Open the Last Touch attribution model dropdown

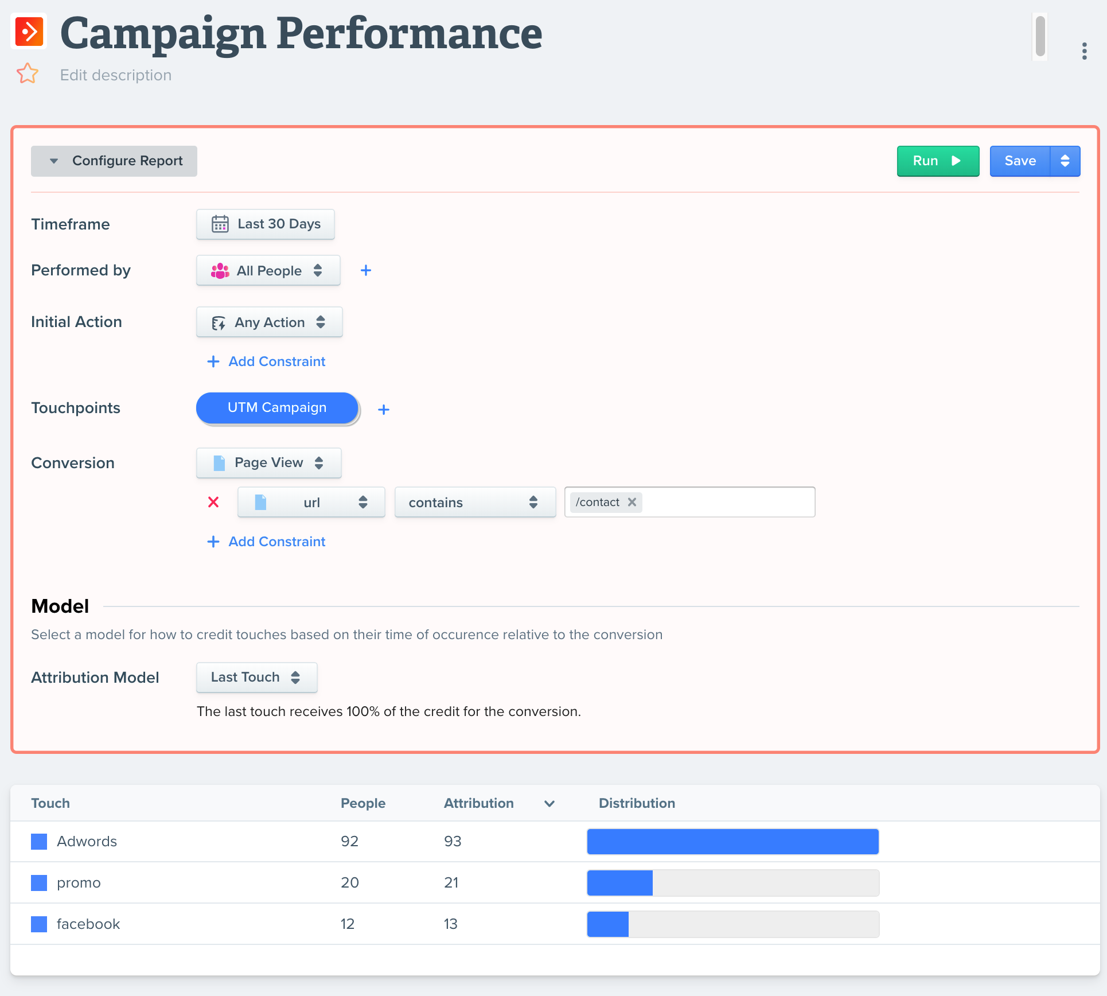(x=257, y=678)
